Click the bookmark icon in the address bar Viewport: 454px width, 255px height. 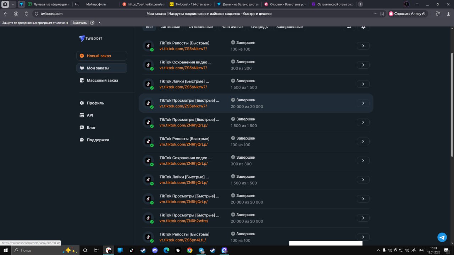click(382, 14)
